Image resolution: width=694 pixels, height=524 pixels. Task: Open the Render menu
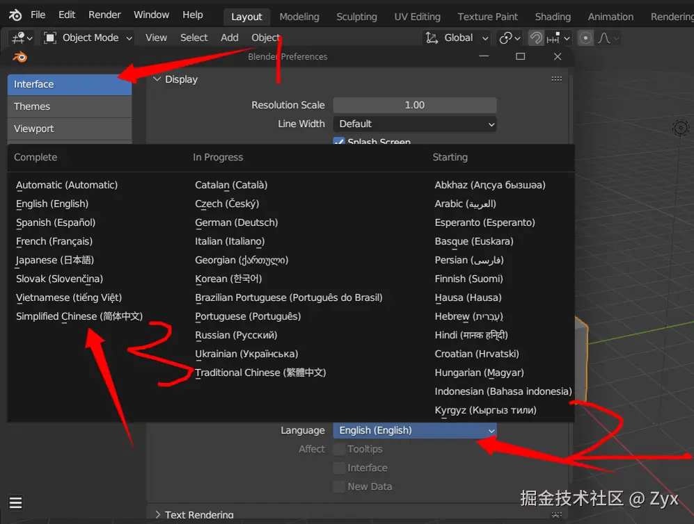click(x=104, y=15)
